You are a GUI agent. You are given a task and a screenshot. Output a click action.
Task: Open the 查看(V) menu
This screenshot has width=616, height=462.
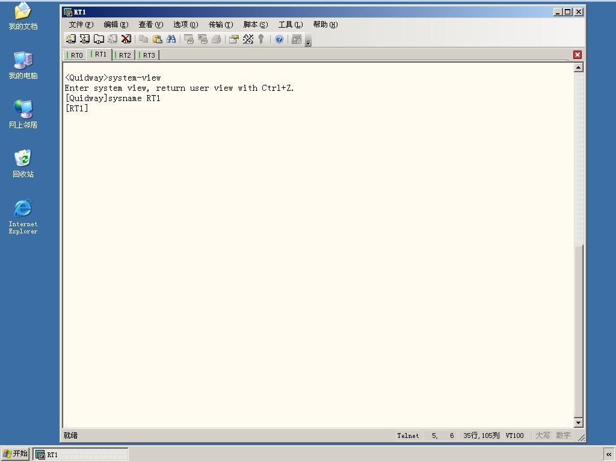point(151,24)
